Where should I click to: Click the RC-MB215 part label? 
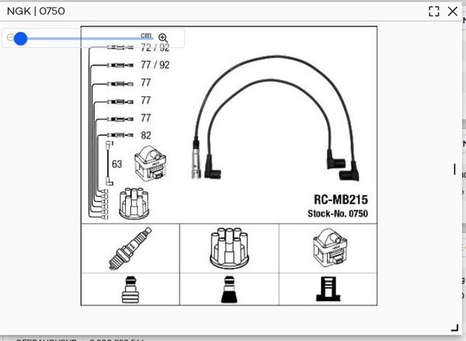point(341,200)
